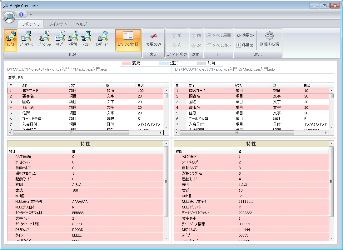Click left properties panel scroll down arrow
Image resolution: width=343 pixels, height=250 pixels.
(x=166, y=238)
